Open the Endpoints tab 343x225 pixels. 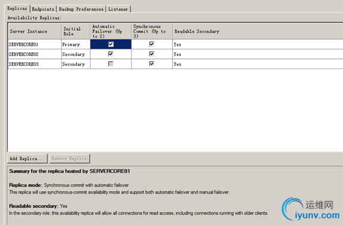43,9
